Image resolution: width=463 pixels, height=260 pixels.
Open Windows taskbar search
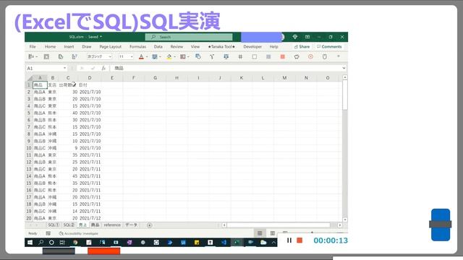tap(41, 243)
